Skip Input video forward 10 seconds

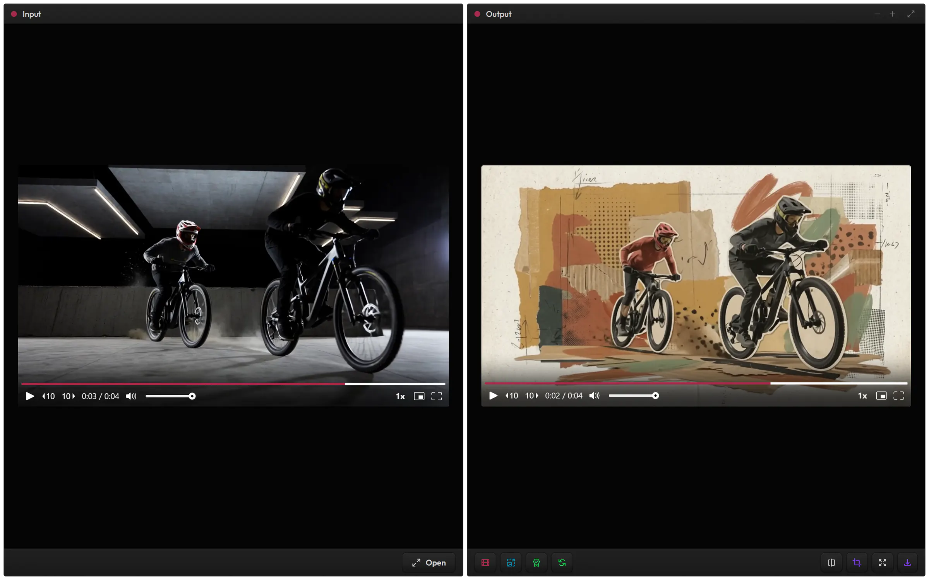tap(68, 396)
